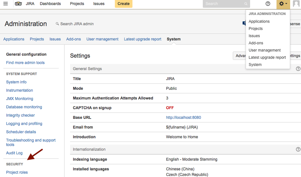The height and width of the screenshot is (177, 301).
Task: Open Audit Log in the sidebar
Action: point(14,153)
